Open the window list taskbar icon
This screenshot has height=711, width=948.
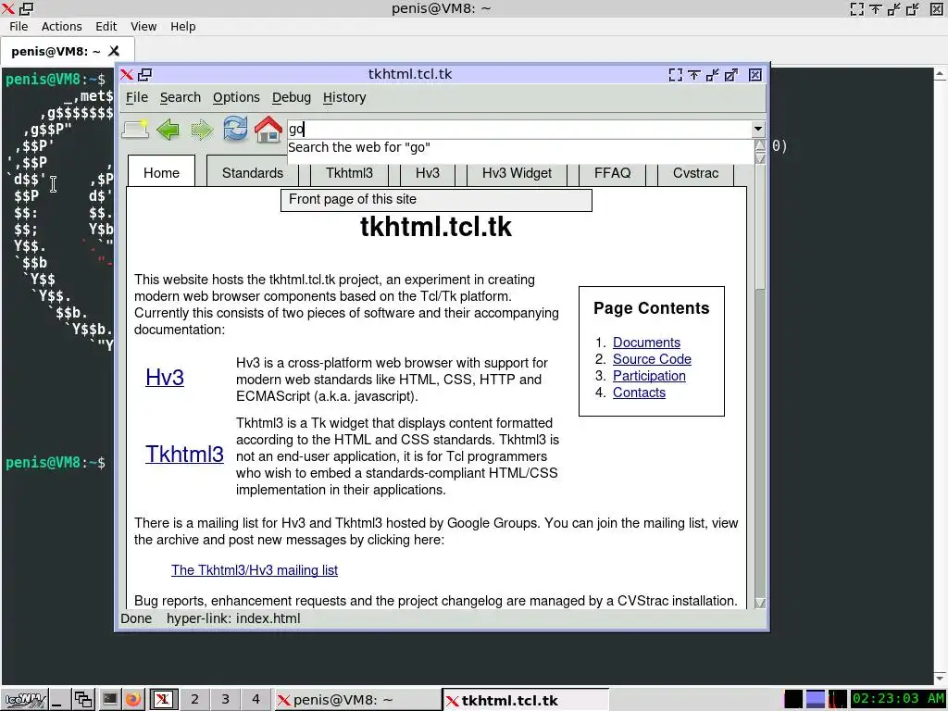click(82, 700)
